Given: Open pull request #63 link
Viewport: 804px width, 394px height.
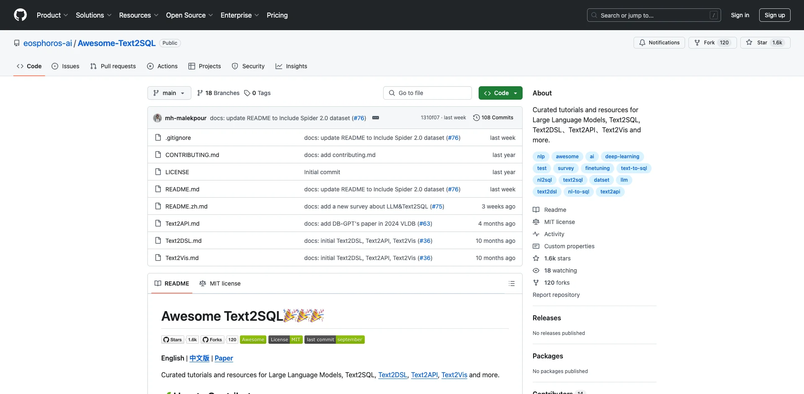Looking at the screenshot, I should [x=425, y=224].
